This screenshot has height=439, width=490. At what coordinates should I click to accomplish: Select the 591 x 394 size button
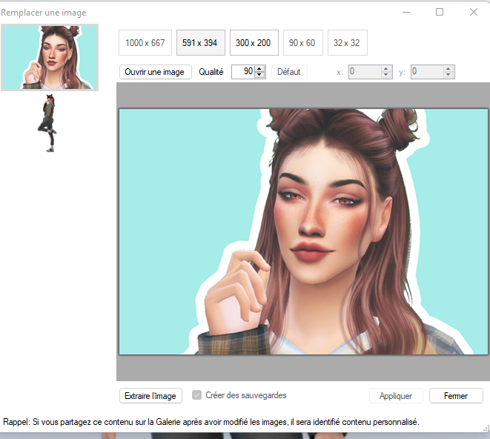200,43
